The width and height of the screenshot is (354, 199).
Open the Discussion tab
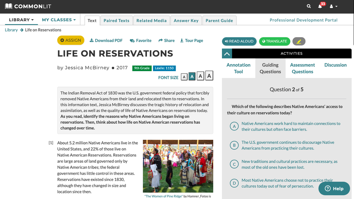coord(335,65)
